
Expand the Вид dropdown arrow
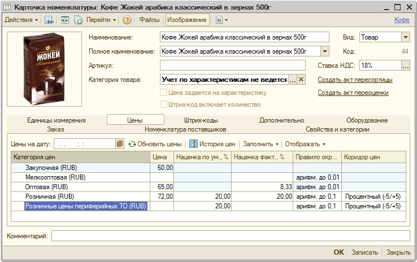pyautogui.click(x=406, y=37)
